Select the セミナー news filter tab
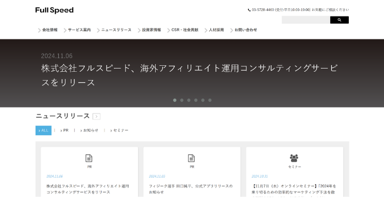The image size is (384, 200). click(x=119, y=130)
